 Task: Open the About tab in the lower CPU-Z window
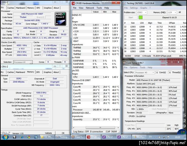(x=56, y=72)
